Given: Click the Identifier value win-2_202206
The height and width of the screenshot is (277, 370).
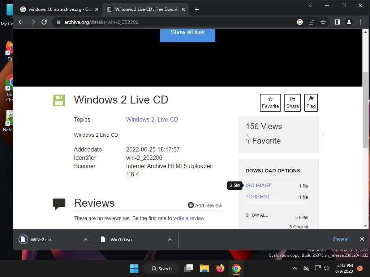Looking at the screenshot, I should click(144, 158).
